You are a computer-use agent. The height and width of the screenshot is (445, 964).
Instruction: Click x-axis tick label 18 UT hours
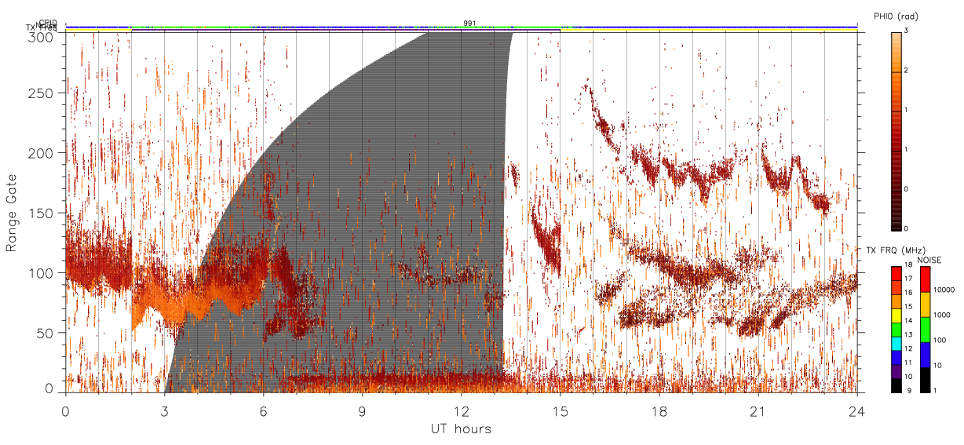pos(659,411)
